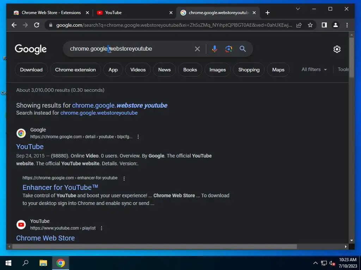Open the Windows Start menu
The width and height of the screenshot is (361, 270).
click(x=8, y=263)
